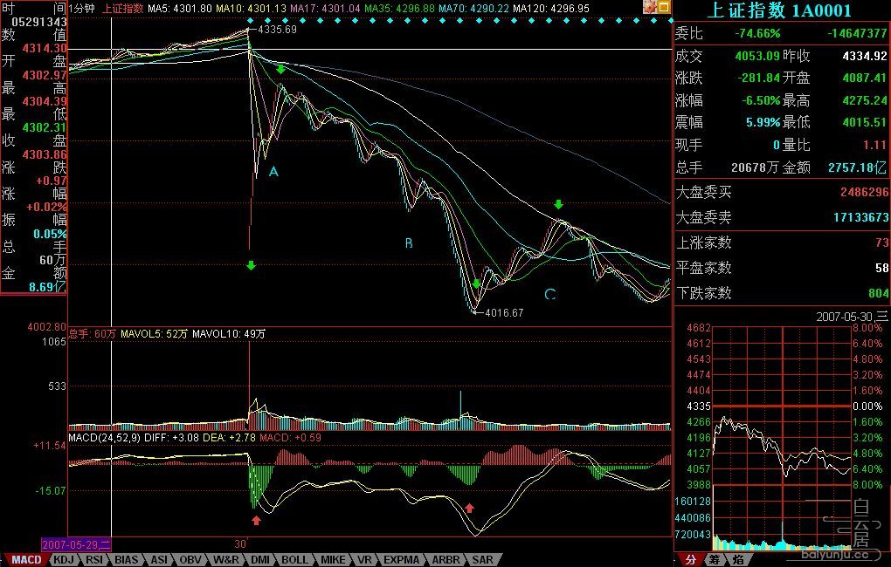
Task: Click the intraday mini chart thumbnail
Action: [x=782, y=438]
